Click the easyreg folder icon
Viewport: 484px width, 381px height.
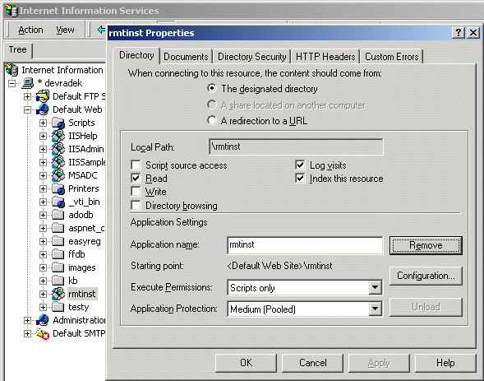[x=58, y=241]
